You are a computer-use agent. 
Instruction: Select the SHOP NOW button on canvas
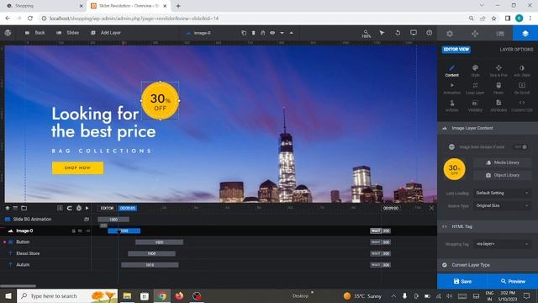[77, 168]
